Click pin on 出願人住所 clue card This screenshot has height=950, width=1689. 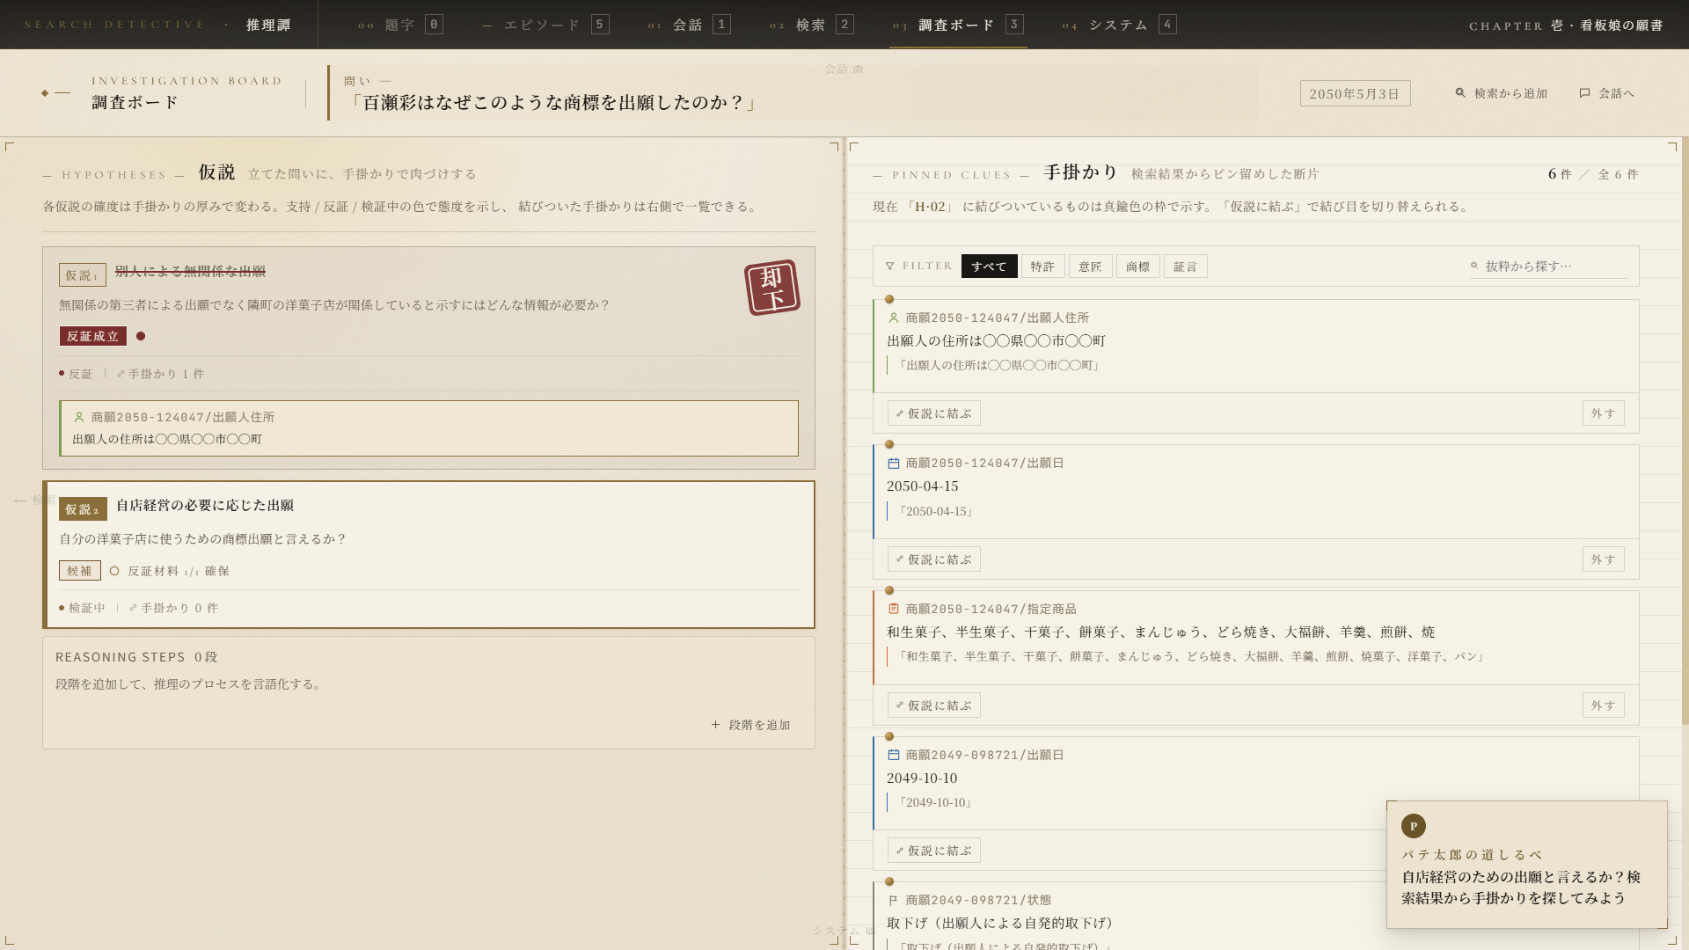coord(889,299)
